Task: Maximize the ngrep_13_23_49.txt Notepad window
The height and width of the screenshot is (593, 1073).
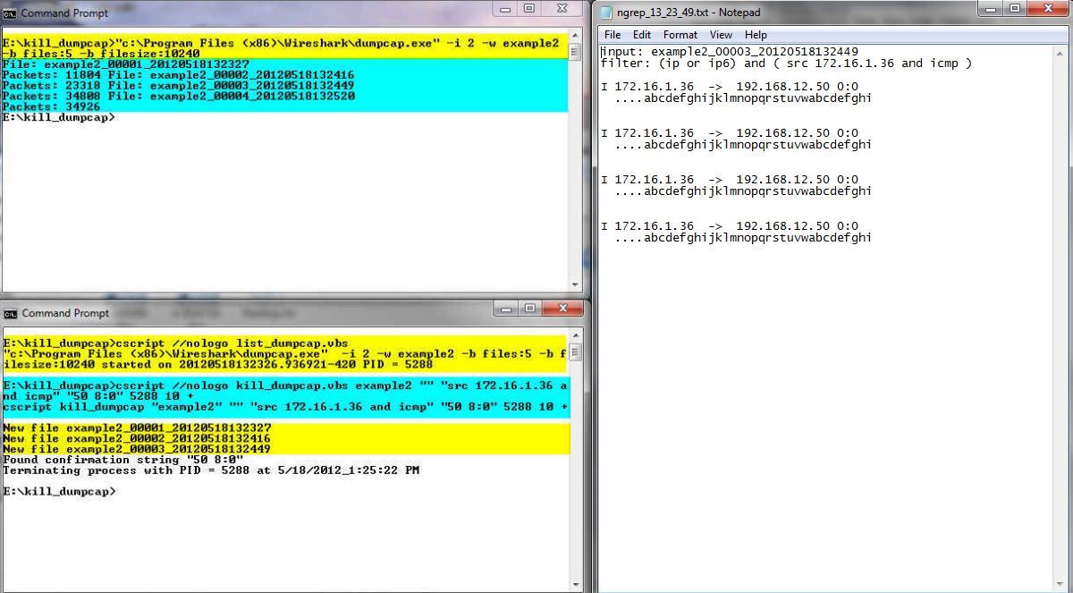Action: pos(1017,9)
